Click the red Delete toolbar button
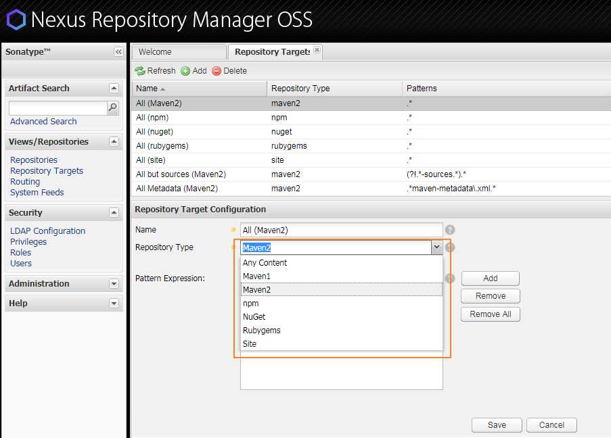This screenshot has height=438, width=611. [229, 71]
